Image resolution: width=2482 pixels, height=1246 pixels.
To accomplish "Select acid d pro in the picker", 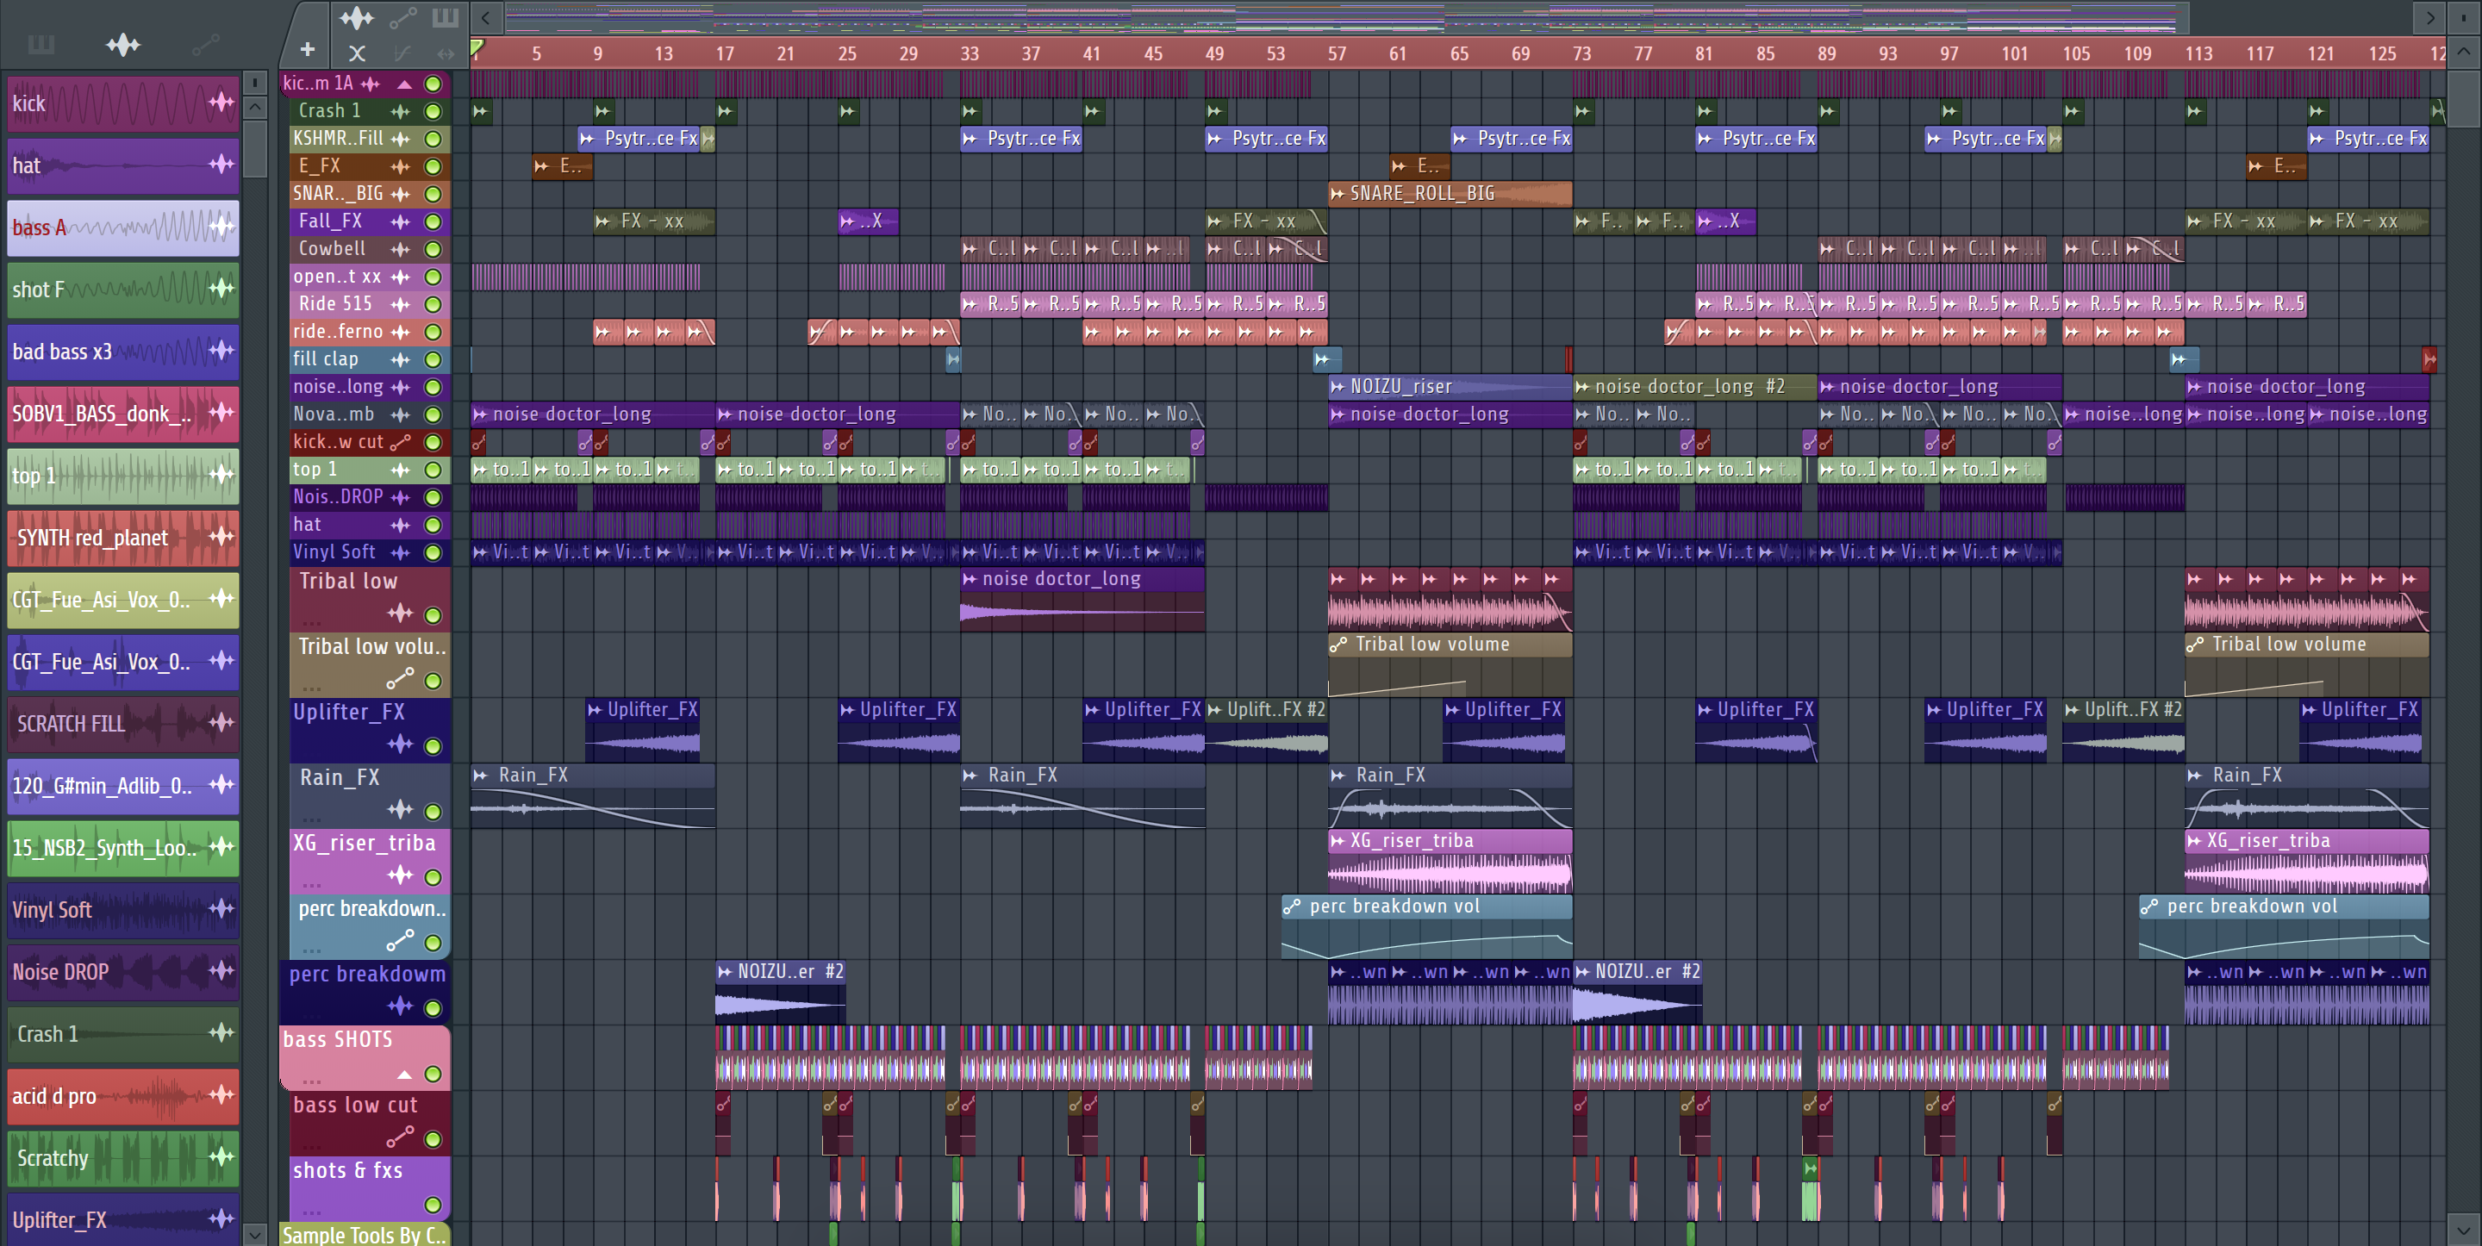I will click(123, 1096).
